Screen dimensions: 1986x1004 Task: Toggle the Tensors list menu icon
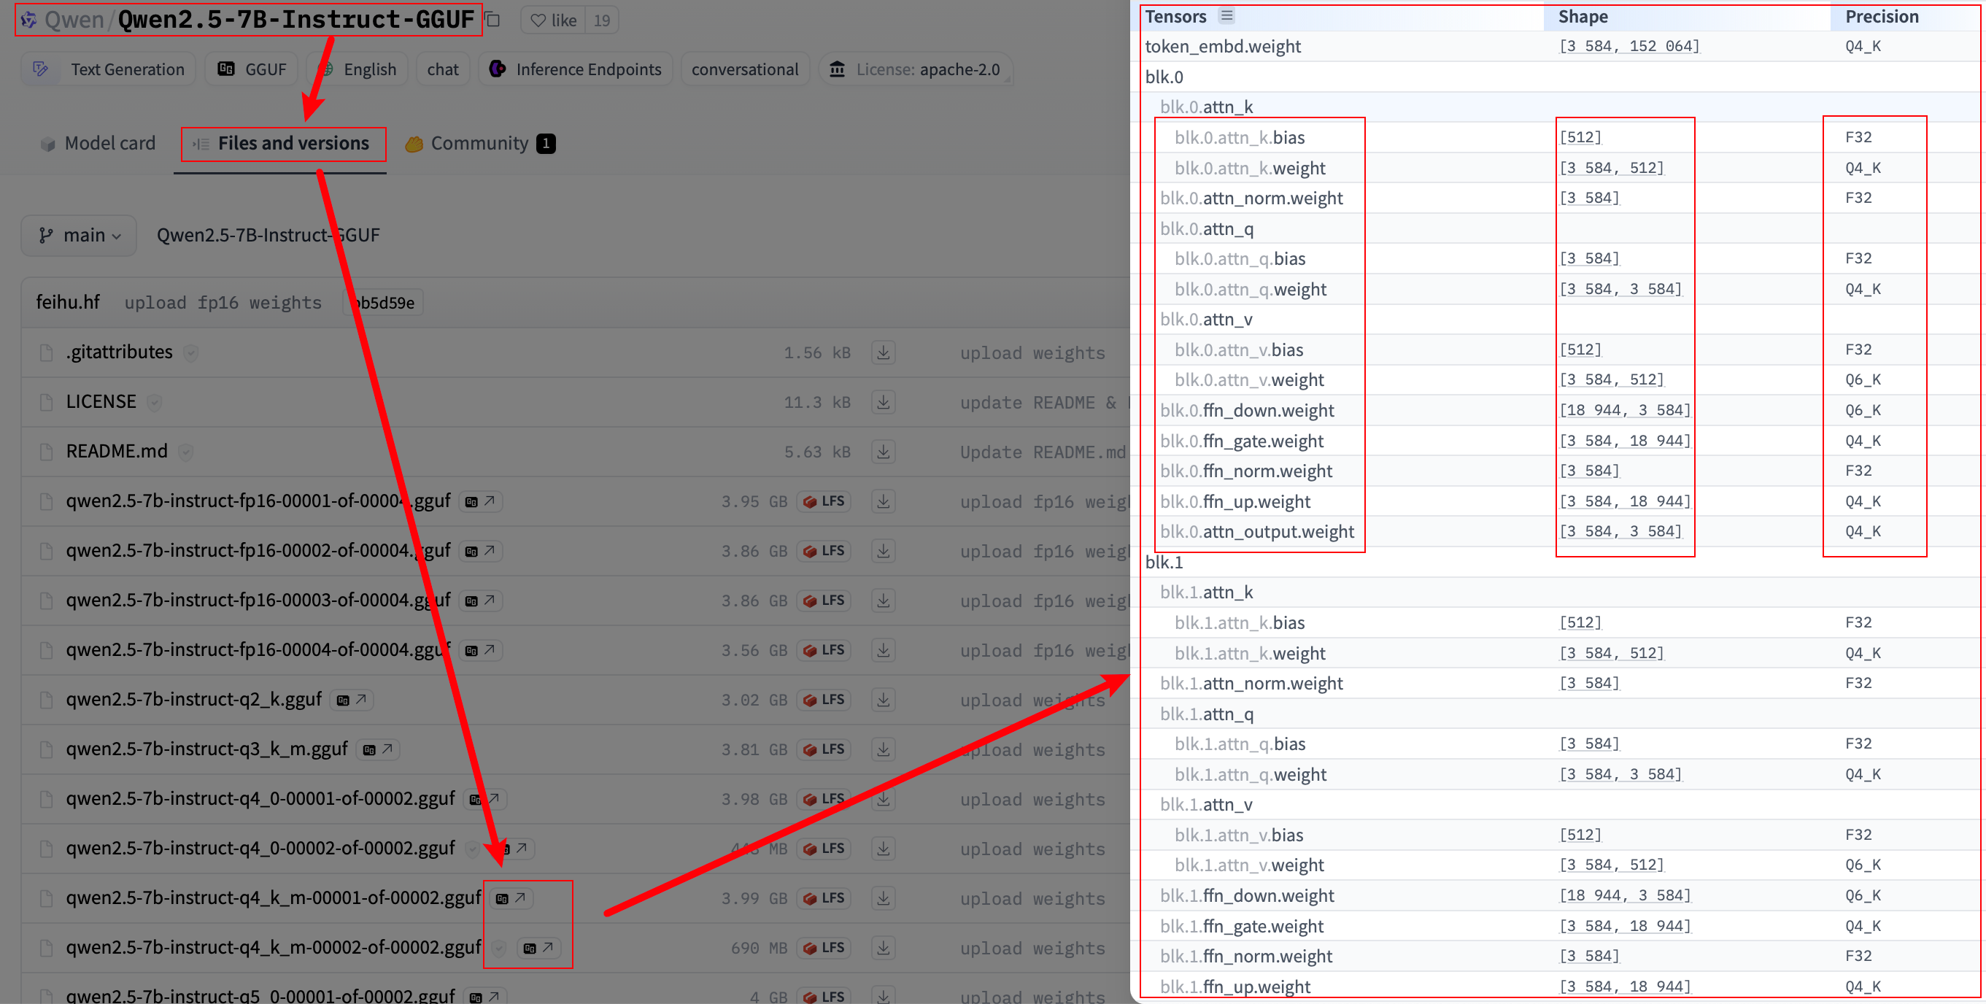[x=1226, y=15]
